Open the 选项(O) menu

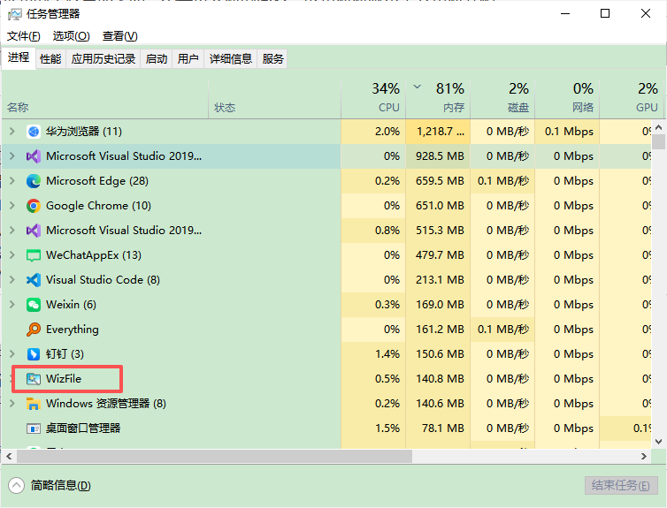pyautogui.click(x=71, y=36)
